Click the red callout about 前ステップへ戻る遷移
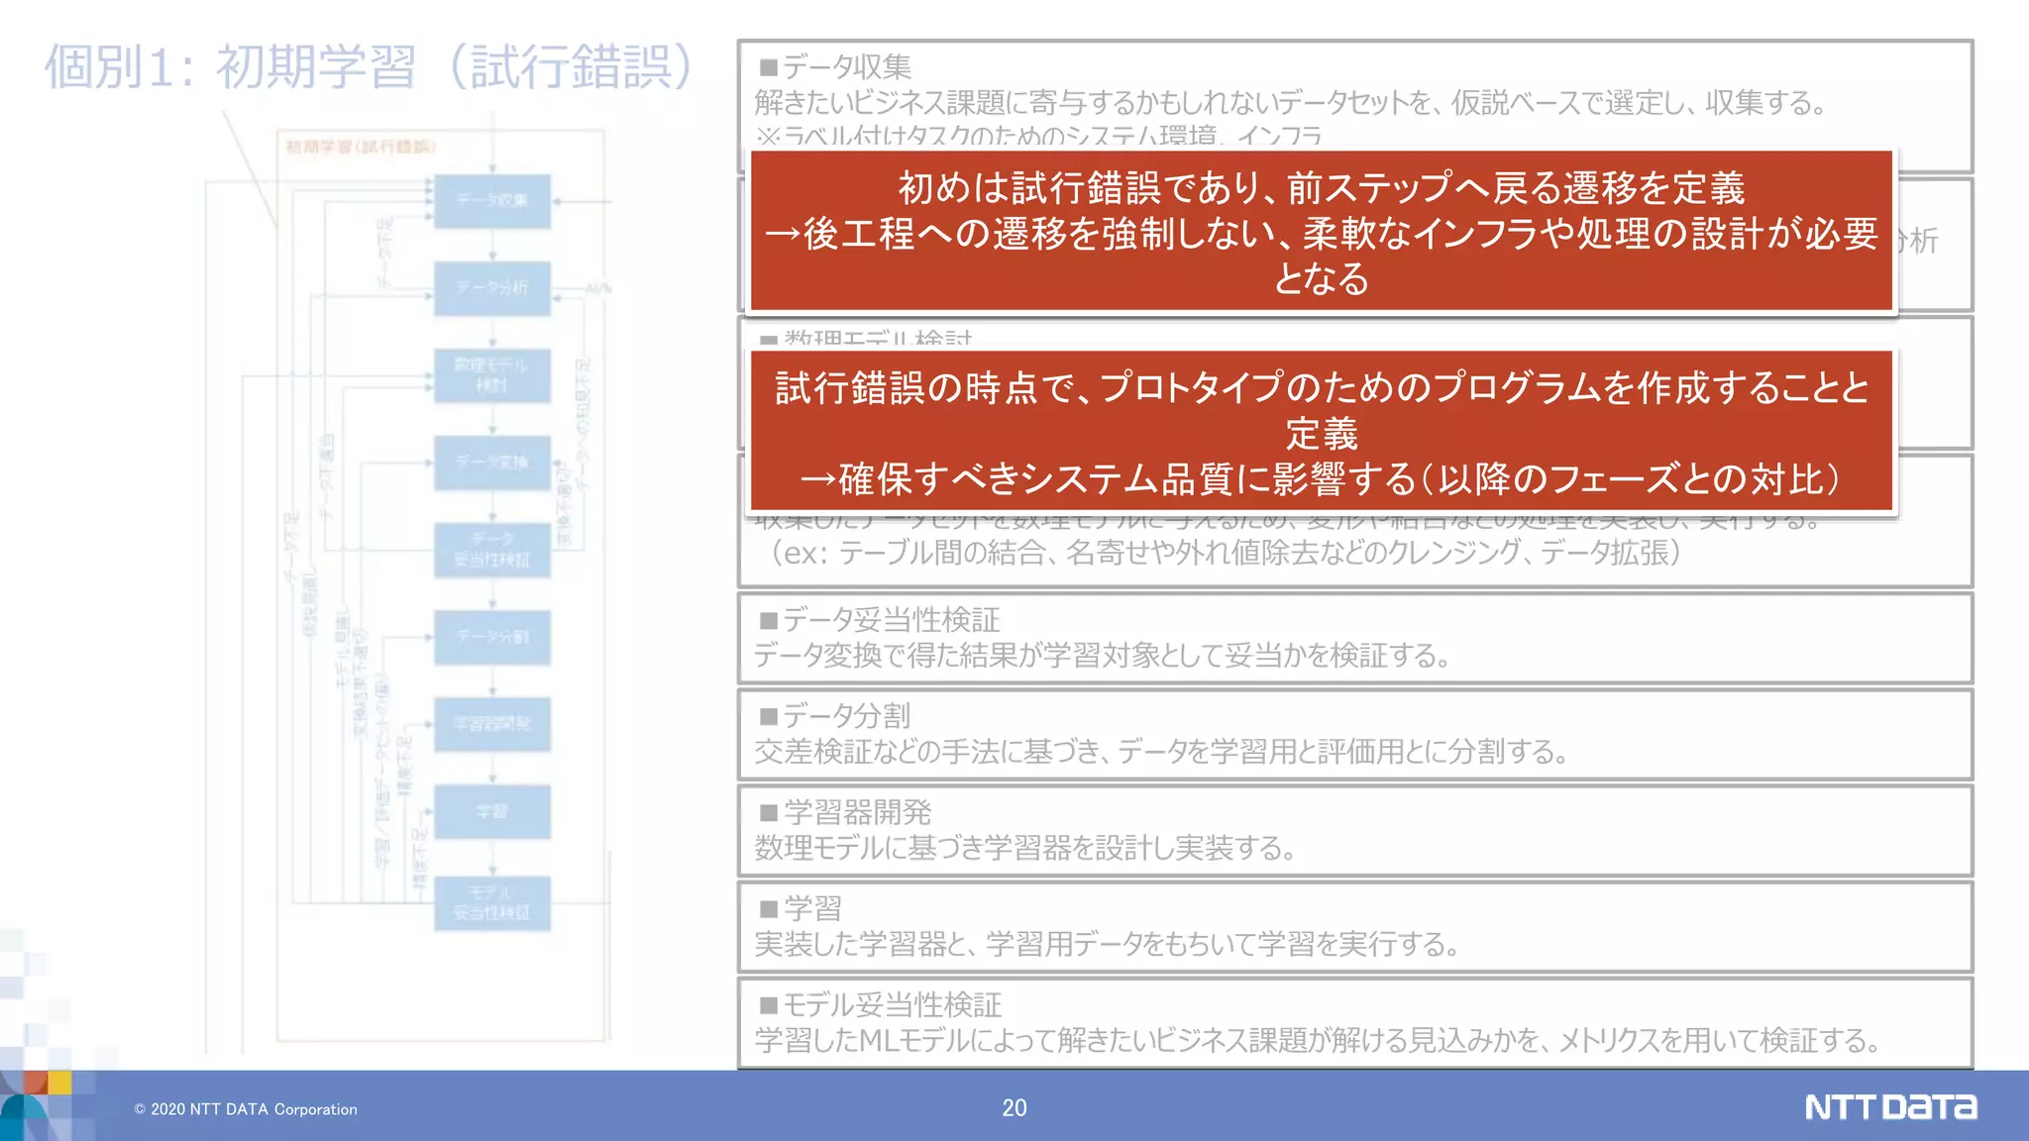Screen dimensions: 2029x1141 pyautogui.click(x=1322, y=232)
